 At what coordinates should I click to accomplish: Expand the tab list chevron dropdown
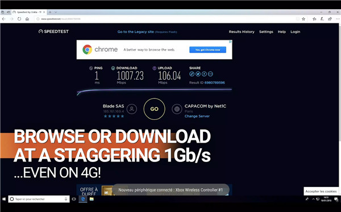(56, 12)
